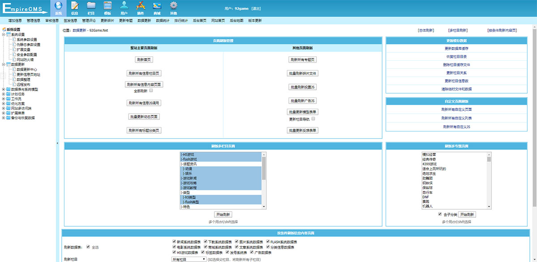Uncheck 图片系统数据表 checkbox
This screenshot has height=262, width=537.
pyautogui.click(x=237, y=241)
